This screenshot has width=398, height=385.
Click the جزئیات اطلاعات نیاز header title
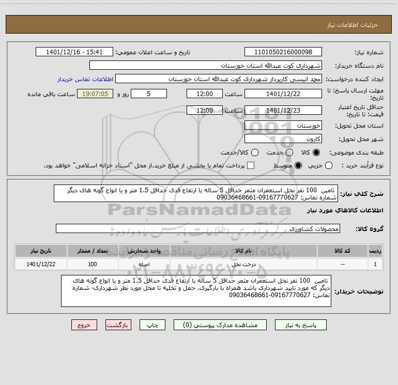[353, 25]
